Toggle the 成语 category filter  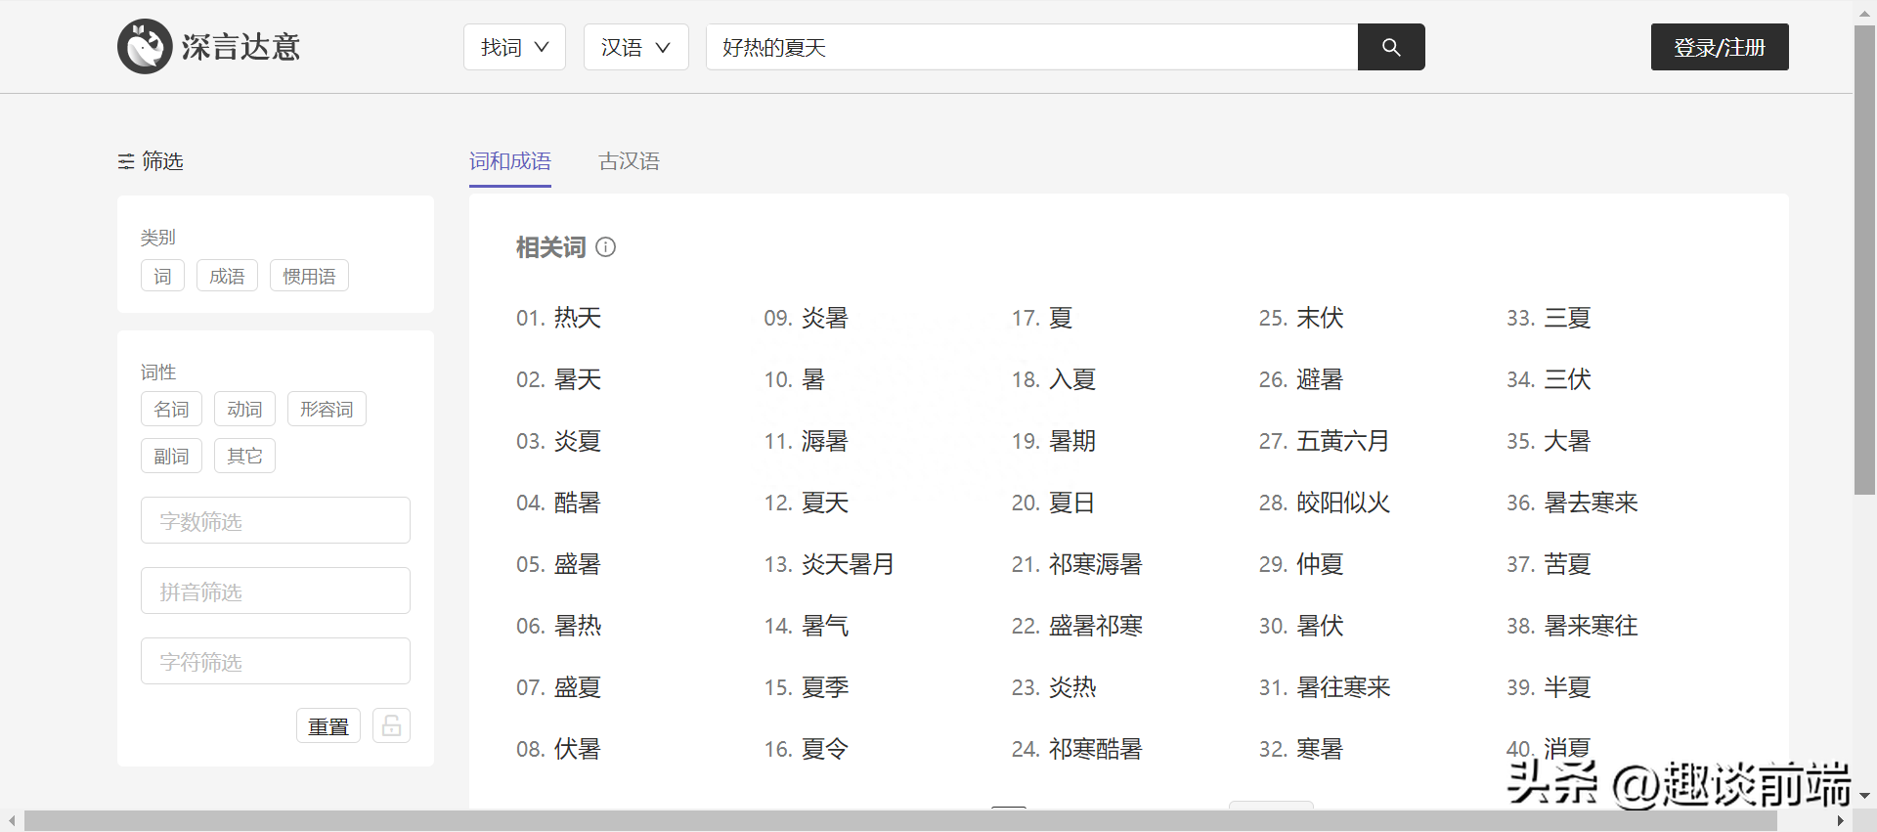[227, 277]
